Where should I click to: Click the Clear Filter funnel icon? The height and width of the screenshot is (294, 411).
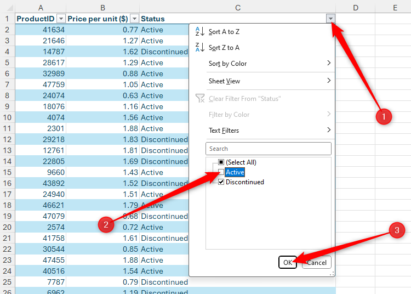(x=199, y=99)
